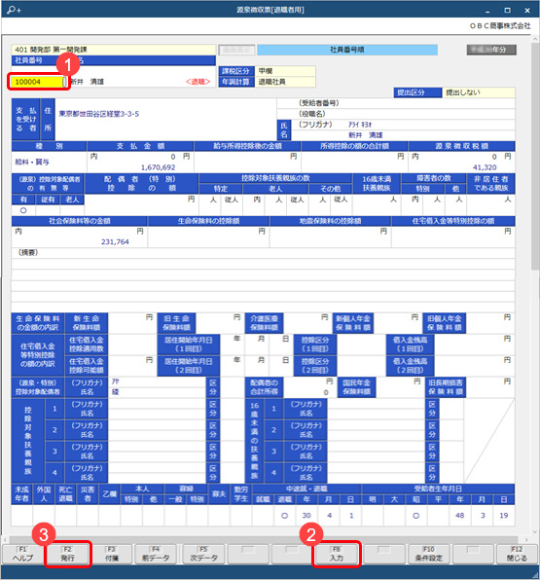540x580 pixels.
Task: Toggle the 有 spouse circle mark
Action: pos(23,210)
